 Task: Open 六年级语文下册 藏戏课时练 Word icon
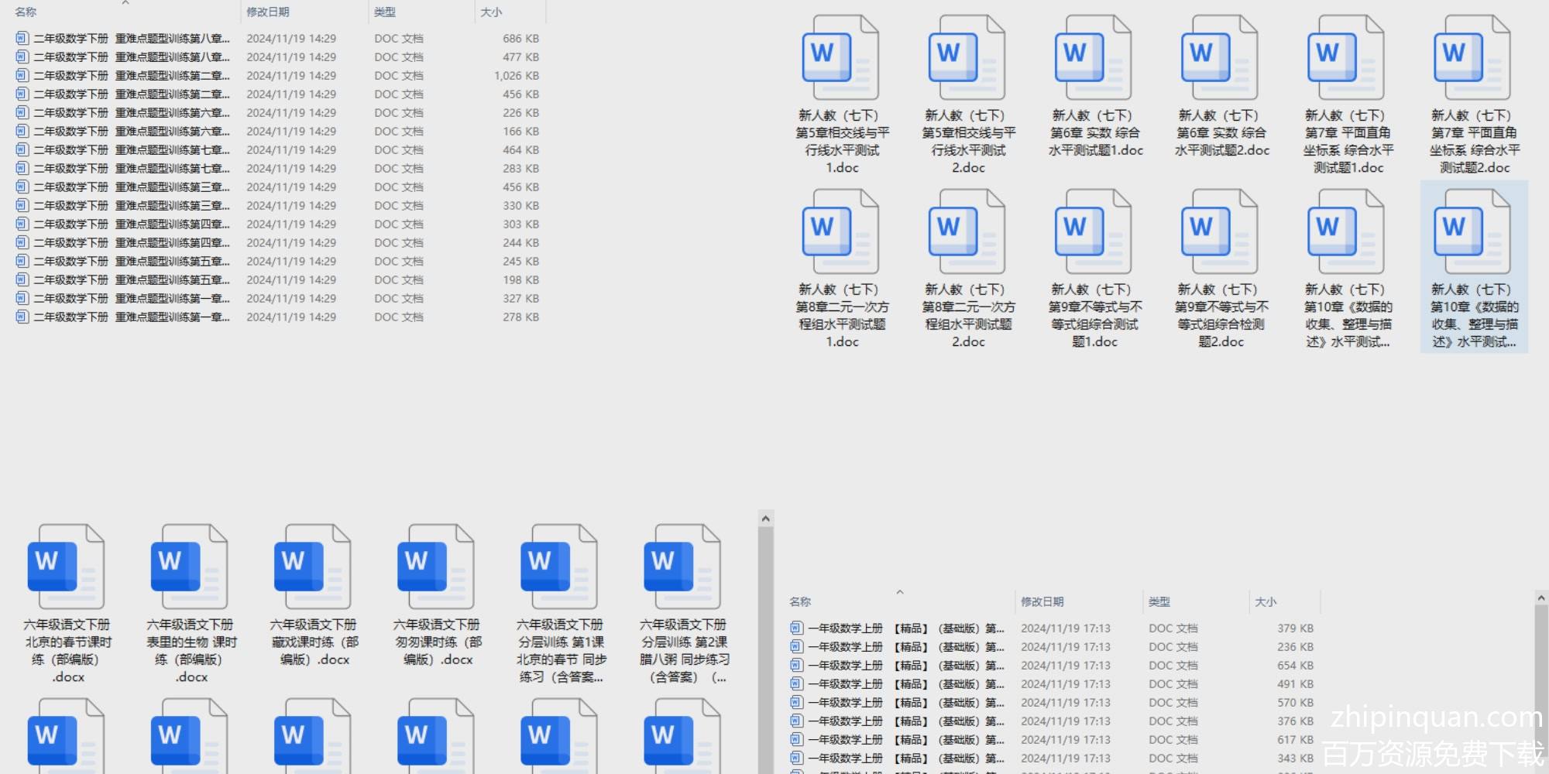pyautogui.click(x=312, y=567)
